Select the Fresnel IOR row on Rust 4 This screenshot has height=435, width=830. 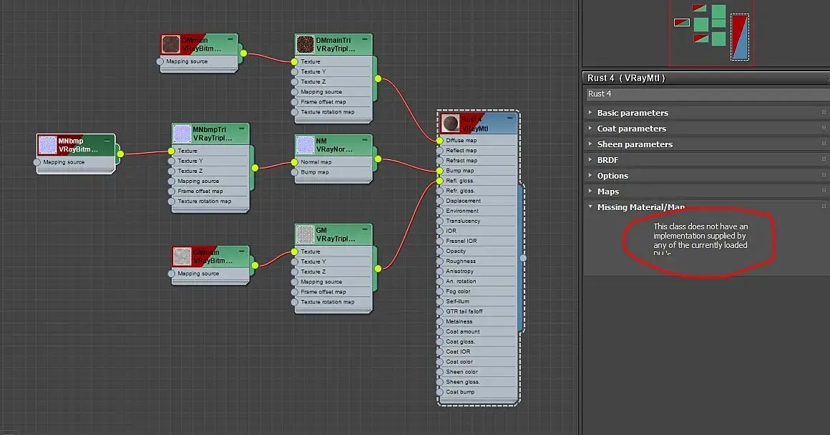pos(477,241)
